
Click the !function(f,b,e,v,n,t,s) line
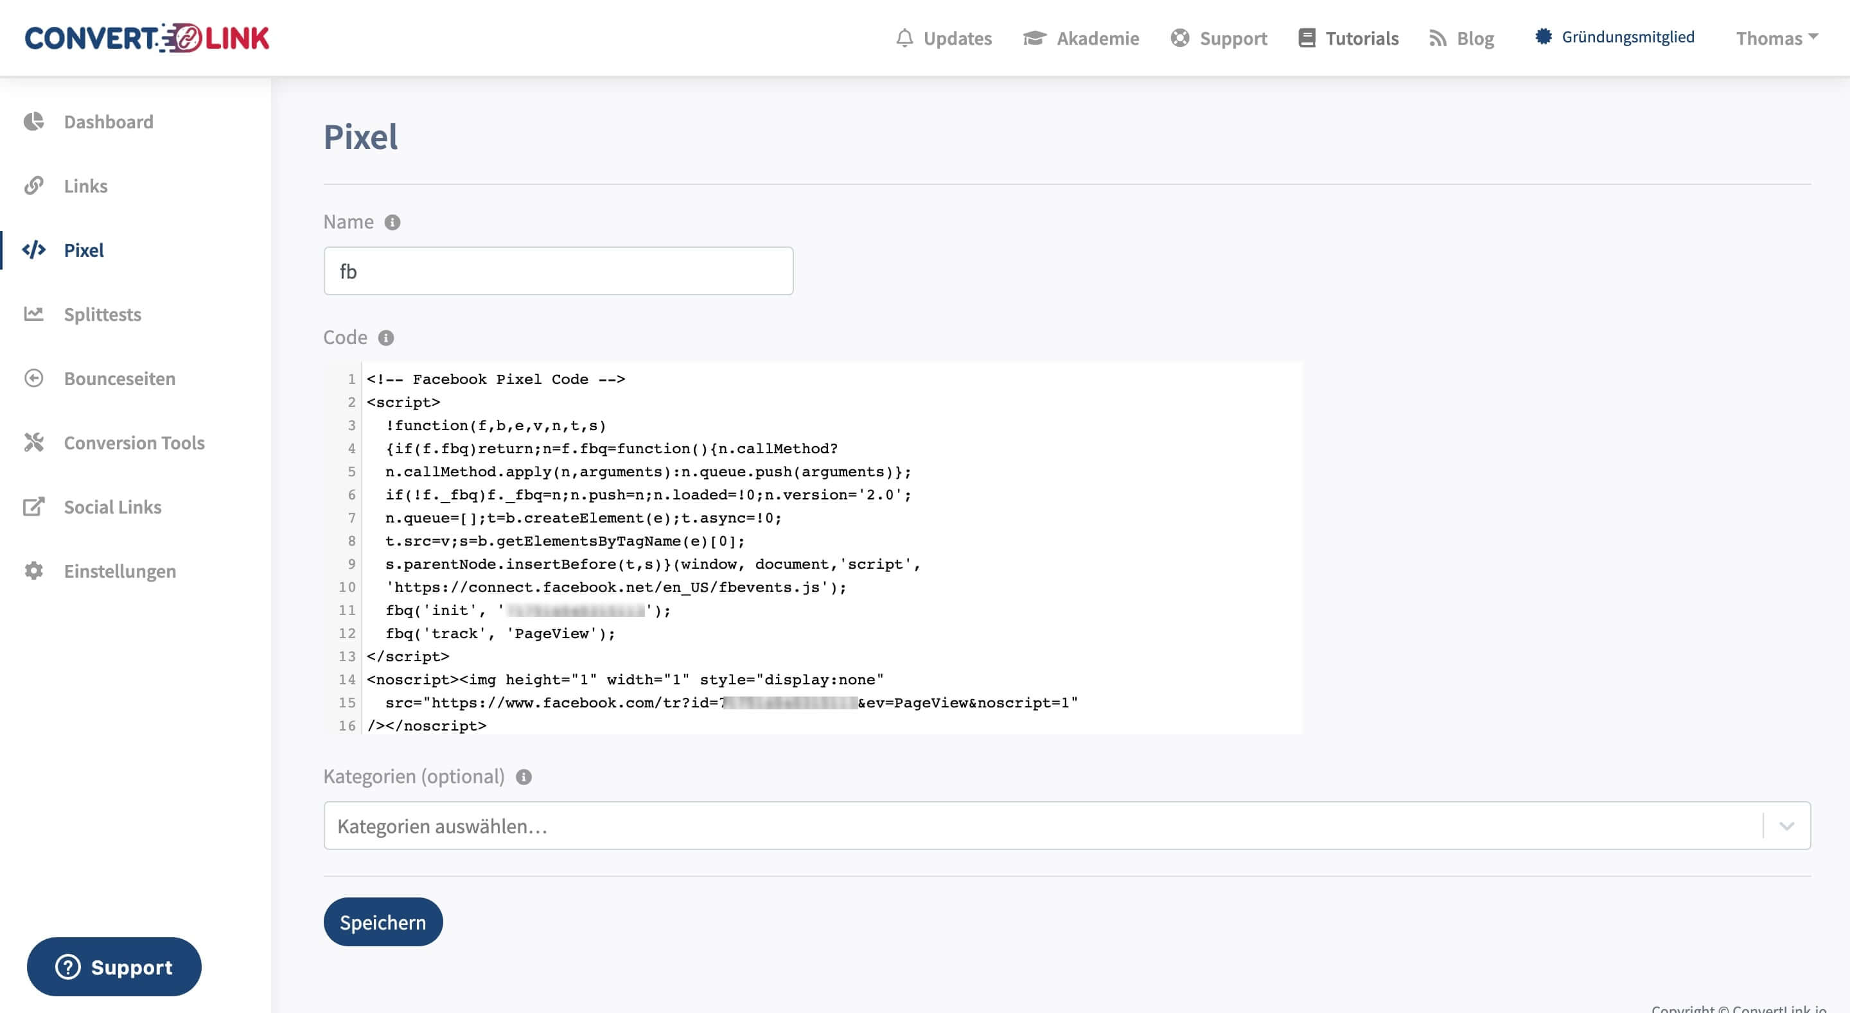495,425
